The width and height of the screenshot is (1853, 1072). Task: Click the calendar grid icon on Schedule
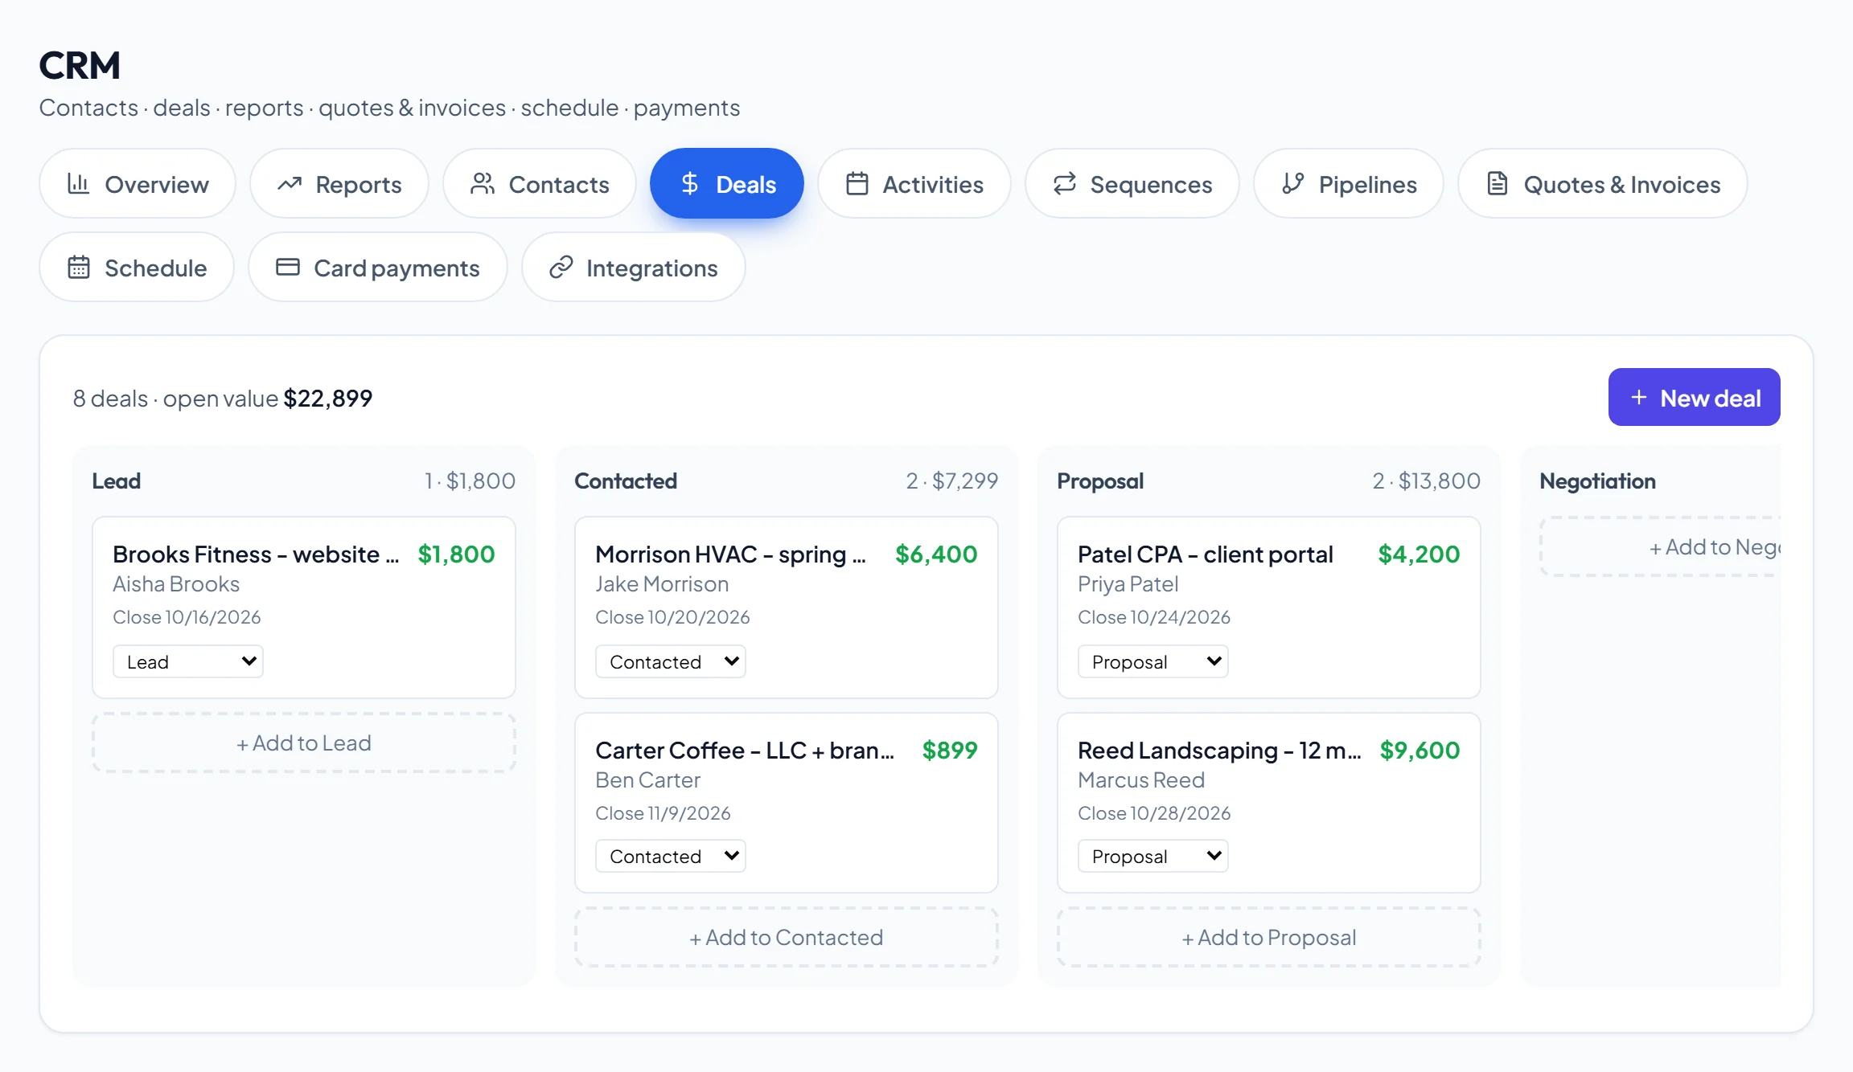[x=79, y=267]
